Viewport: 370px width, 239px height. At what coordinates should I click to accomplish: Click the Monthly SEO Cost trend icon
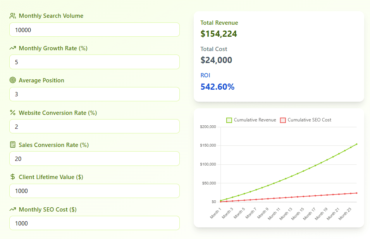pyautogui.click(x=12, y=209)
